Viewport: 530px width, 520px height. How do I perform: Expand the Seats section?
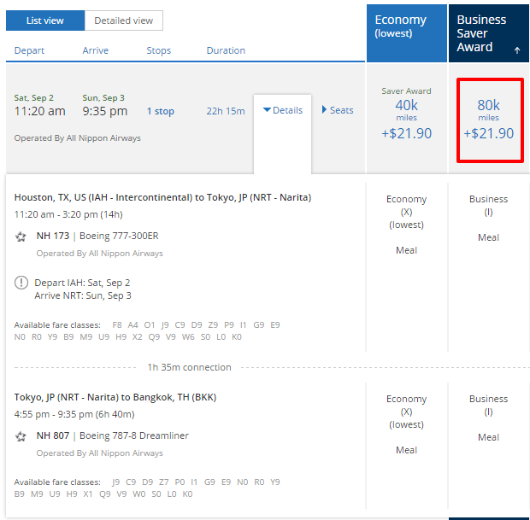338,110
